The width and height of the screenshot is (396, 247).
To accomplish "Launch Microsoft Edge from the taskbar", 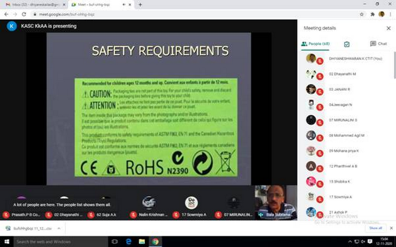I will click(128, 241).
